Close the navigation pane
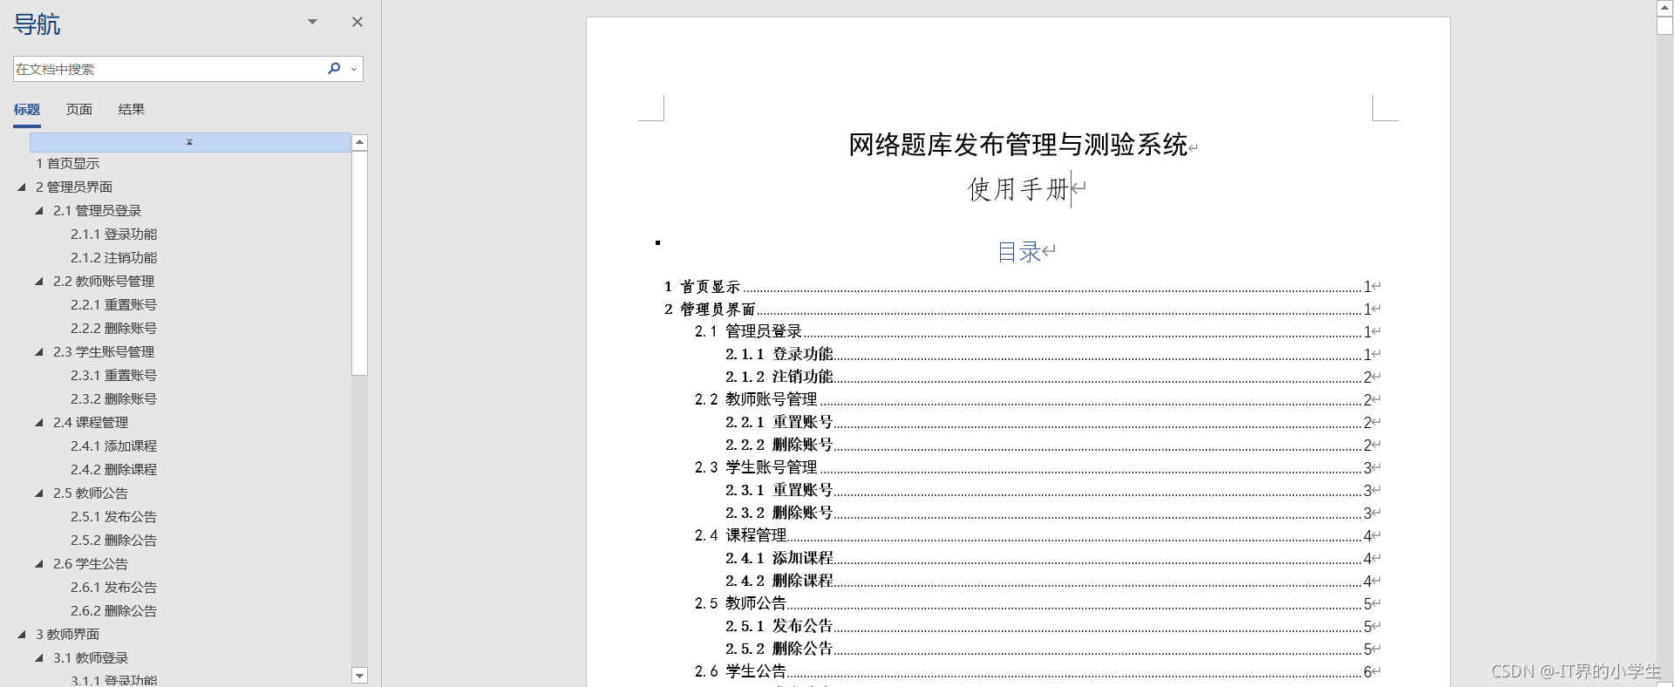 (x=357, y=22)
